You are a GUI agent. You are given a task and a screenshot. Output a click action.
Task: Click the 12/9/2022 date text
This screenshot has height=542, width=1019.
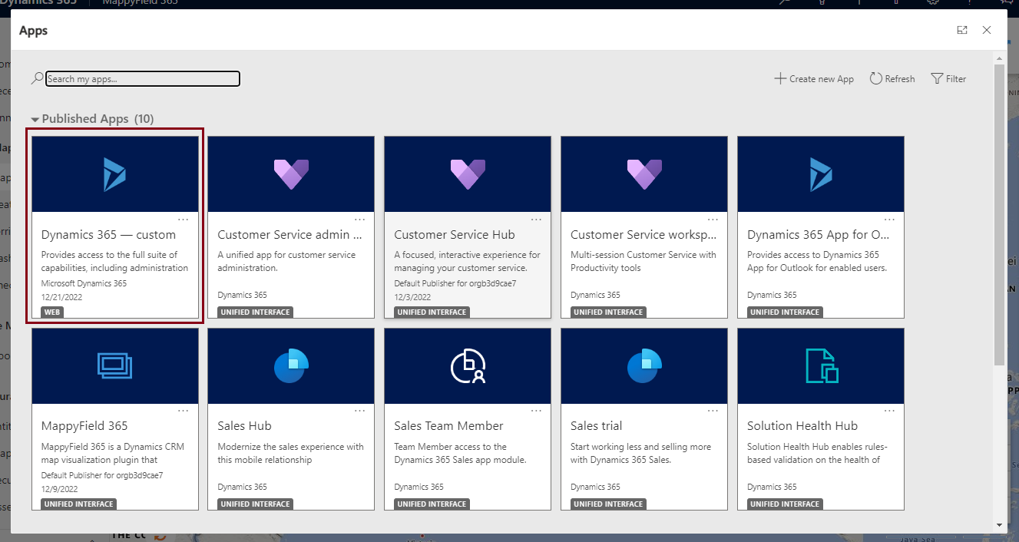tap(60, 489)
